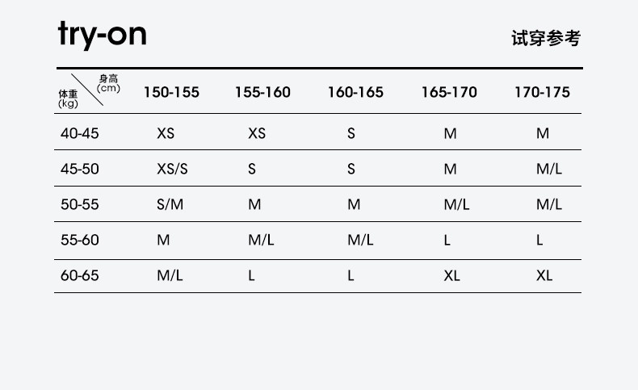Click the 身高 (cm) header label
This screenshot has height=390, width=638.
108,83
